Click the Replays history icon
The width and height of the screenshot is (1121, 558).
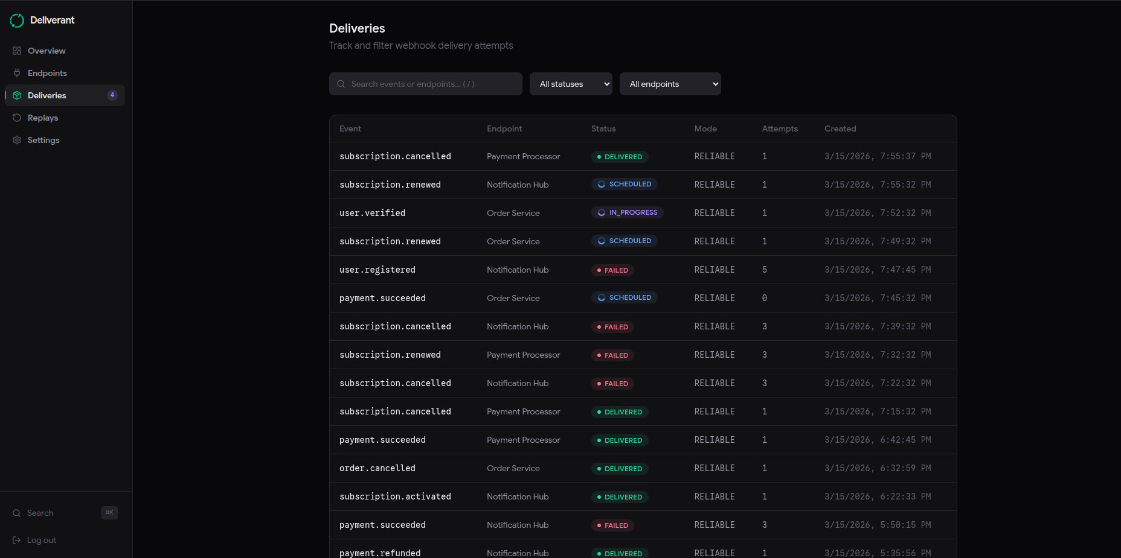click(16, 118)
